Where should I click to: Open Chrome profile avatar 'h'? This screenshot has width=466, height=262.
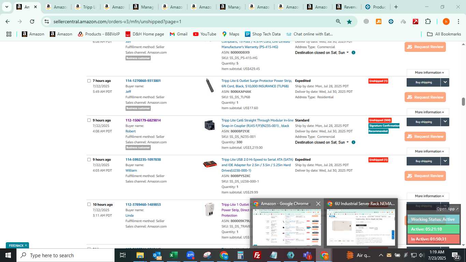[x=446, y=21]
